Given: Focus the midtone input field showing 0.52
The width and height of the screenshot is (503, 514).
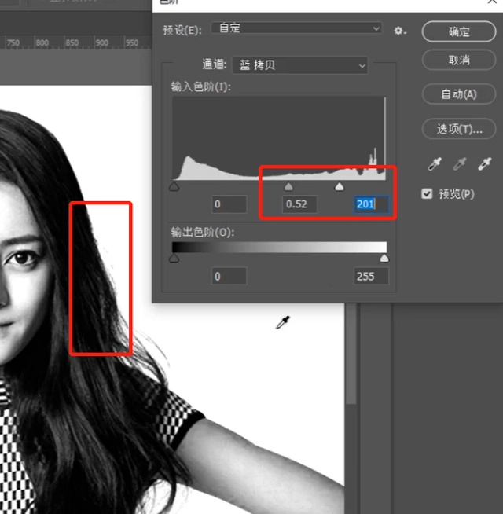Looking at the screenshot, I should 299,204.
